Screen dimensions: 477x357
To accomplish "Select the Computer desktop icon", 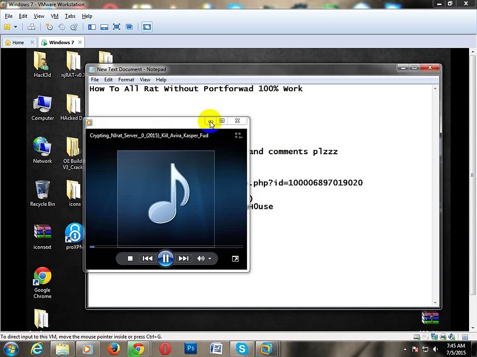I will point(42,108).
